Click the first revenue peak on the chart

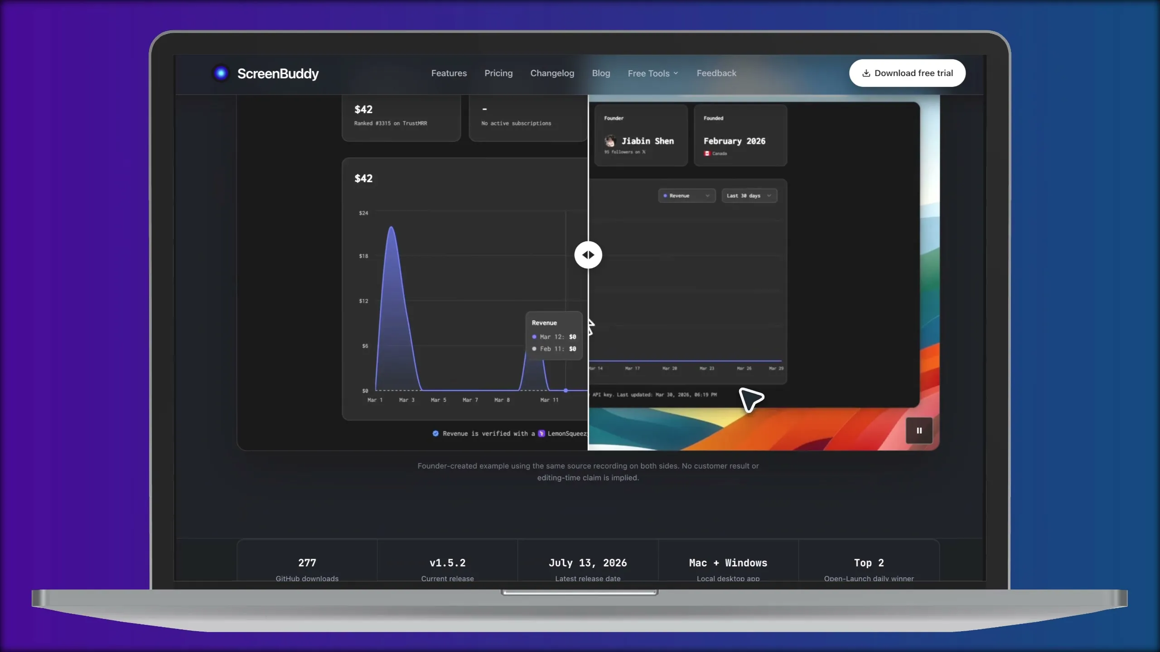click(x=391, y=227)
